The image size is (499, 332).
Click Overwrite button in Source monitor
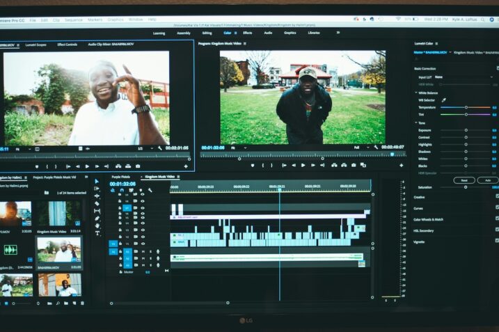point(128,166)
